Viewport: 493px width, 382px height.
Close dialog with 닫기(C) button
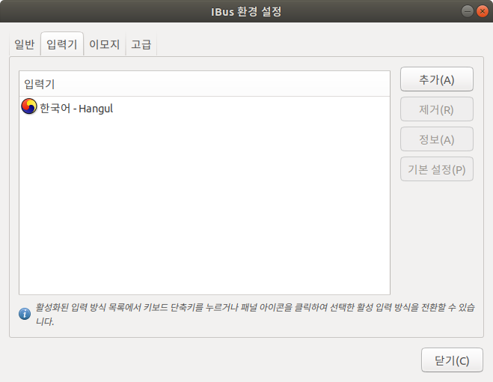click(x=452, y=360)
